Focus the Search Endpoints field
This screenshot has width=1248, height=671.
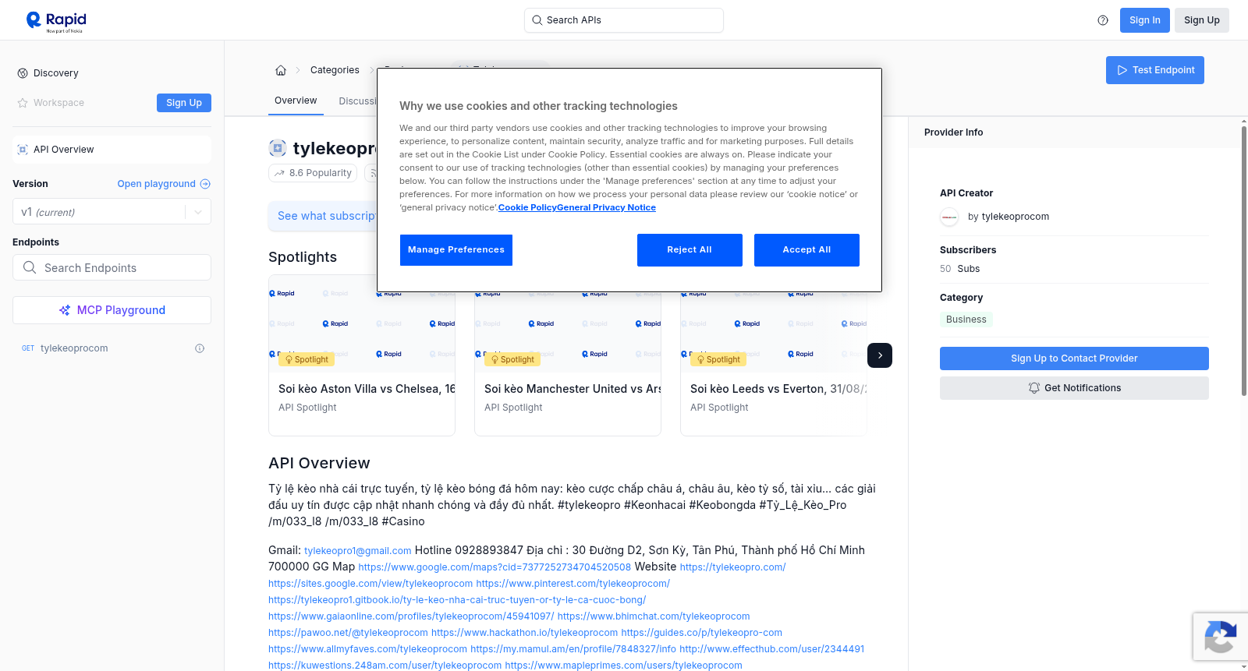[112, 267]
